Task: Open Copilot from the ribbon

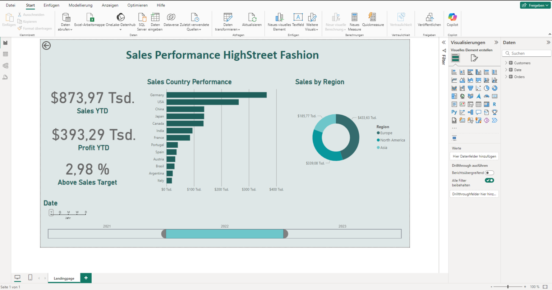Action: 452,17
